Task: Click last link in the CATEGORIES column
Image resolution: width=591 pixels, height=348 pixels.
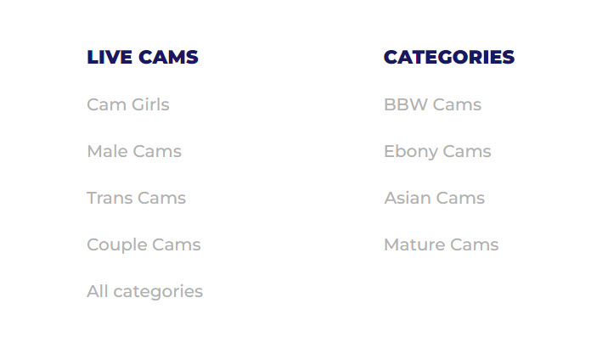Action: pyautogui.click(x=442, y=244)
